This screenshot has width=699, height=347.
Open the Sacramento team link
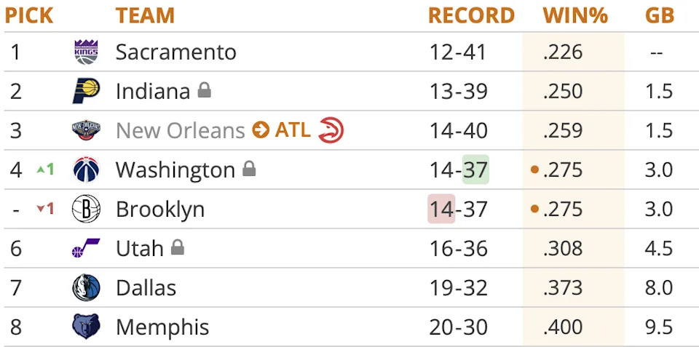pos(175,52)
